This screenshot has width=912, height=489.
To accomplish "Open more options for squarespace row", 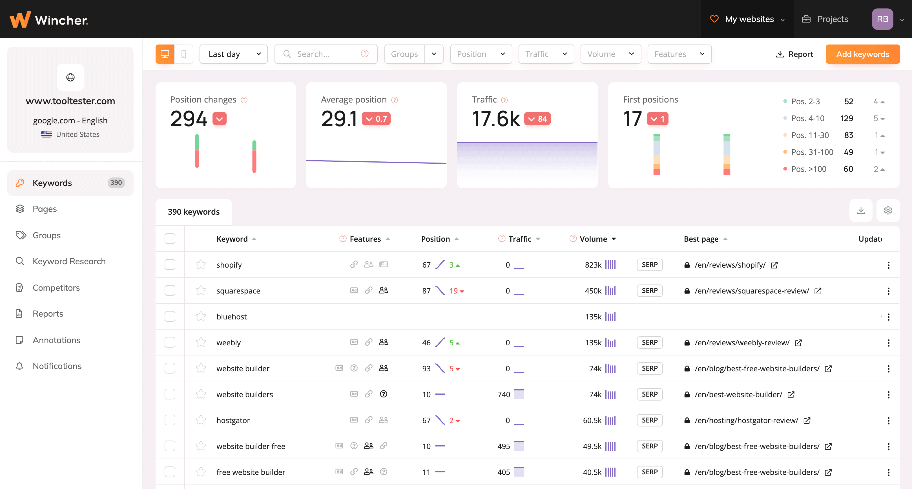I will 888,291.
